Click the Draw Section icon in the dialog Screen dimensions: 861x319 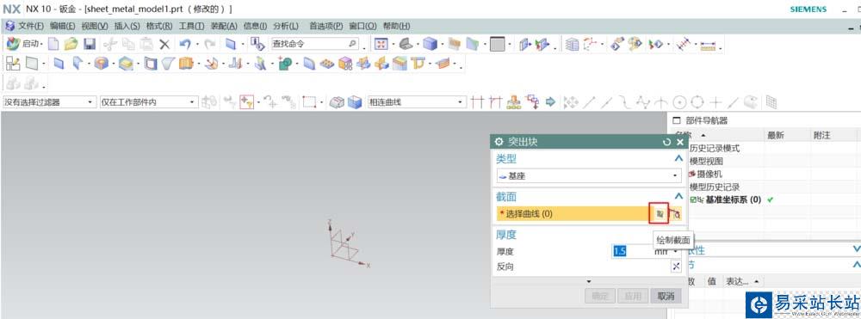click(x=660, y=214)
